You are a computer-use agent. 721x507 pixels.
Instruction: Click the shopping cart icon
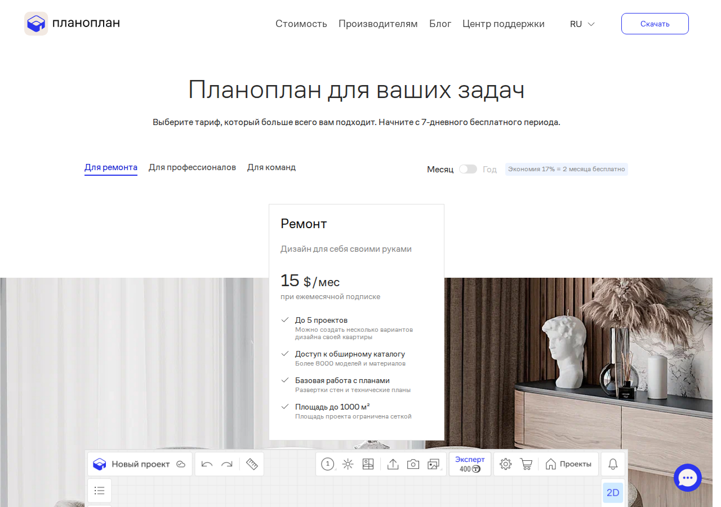click(526, 464)
